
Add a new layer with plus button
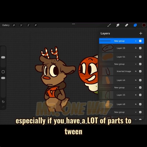pos(141,33)
